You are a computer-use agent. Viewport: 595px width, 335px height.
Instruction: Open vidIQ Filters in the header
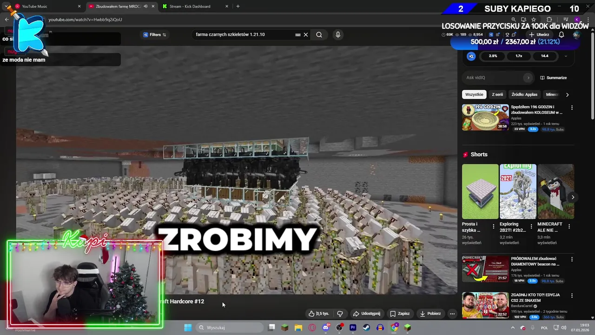click(x=155, y=34)
